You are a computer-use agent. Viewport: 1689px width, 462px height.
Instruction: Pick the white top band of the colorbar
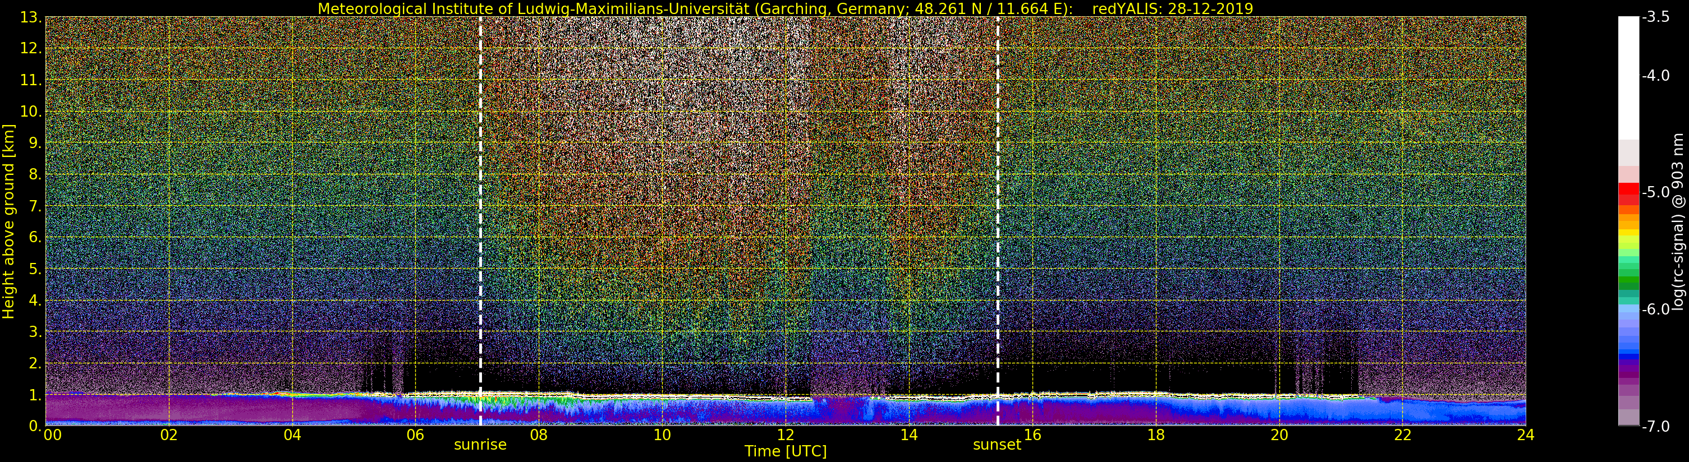[1628, 77]
